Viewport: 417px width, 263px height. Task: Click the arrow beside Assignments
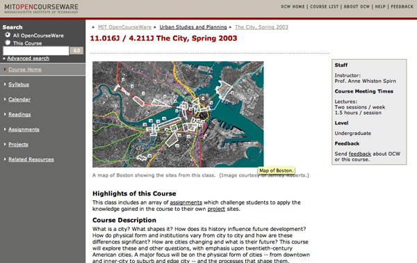[5, 129]
